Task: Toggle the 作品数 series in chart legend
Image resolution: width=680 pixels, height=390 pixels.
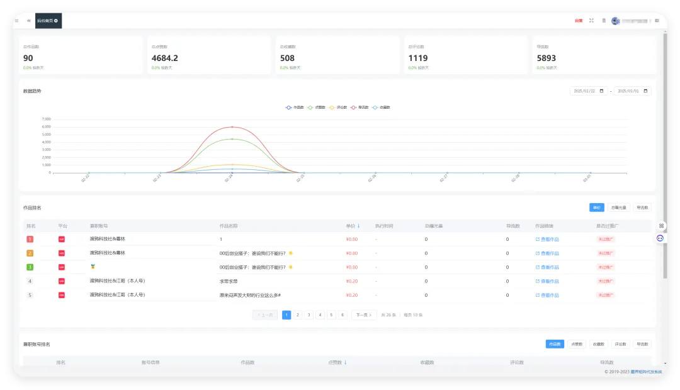Action: (x=295, y=108)
